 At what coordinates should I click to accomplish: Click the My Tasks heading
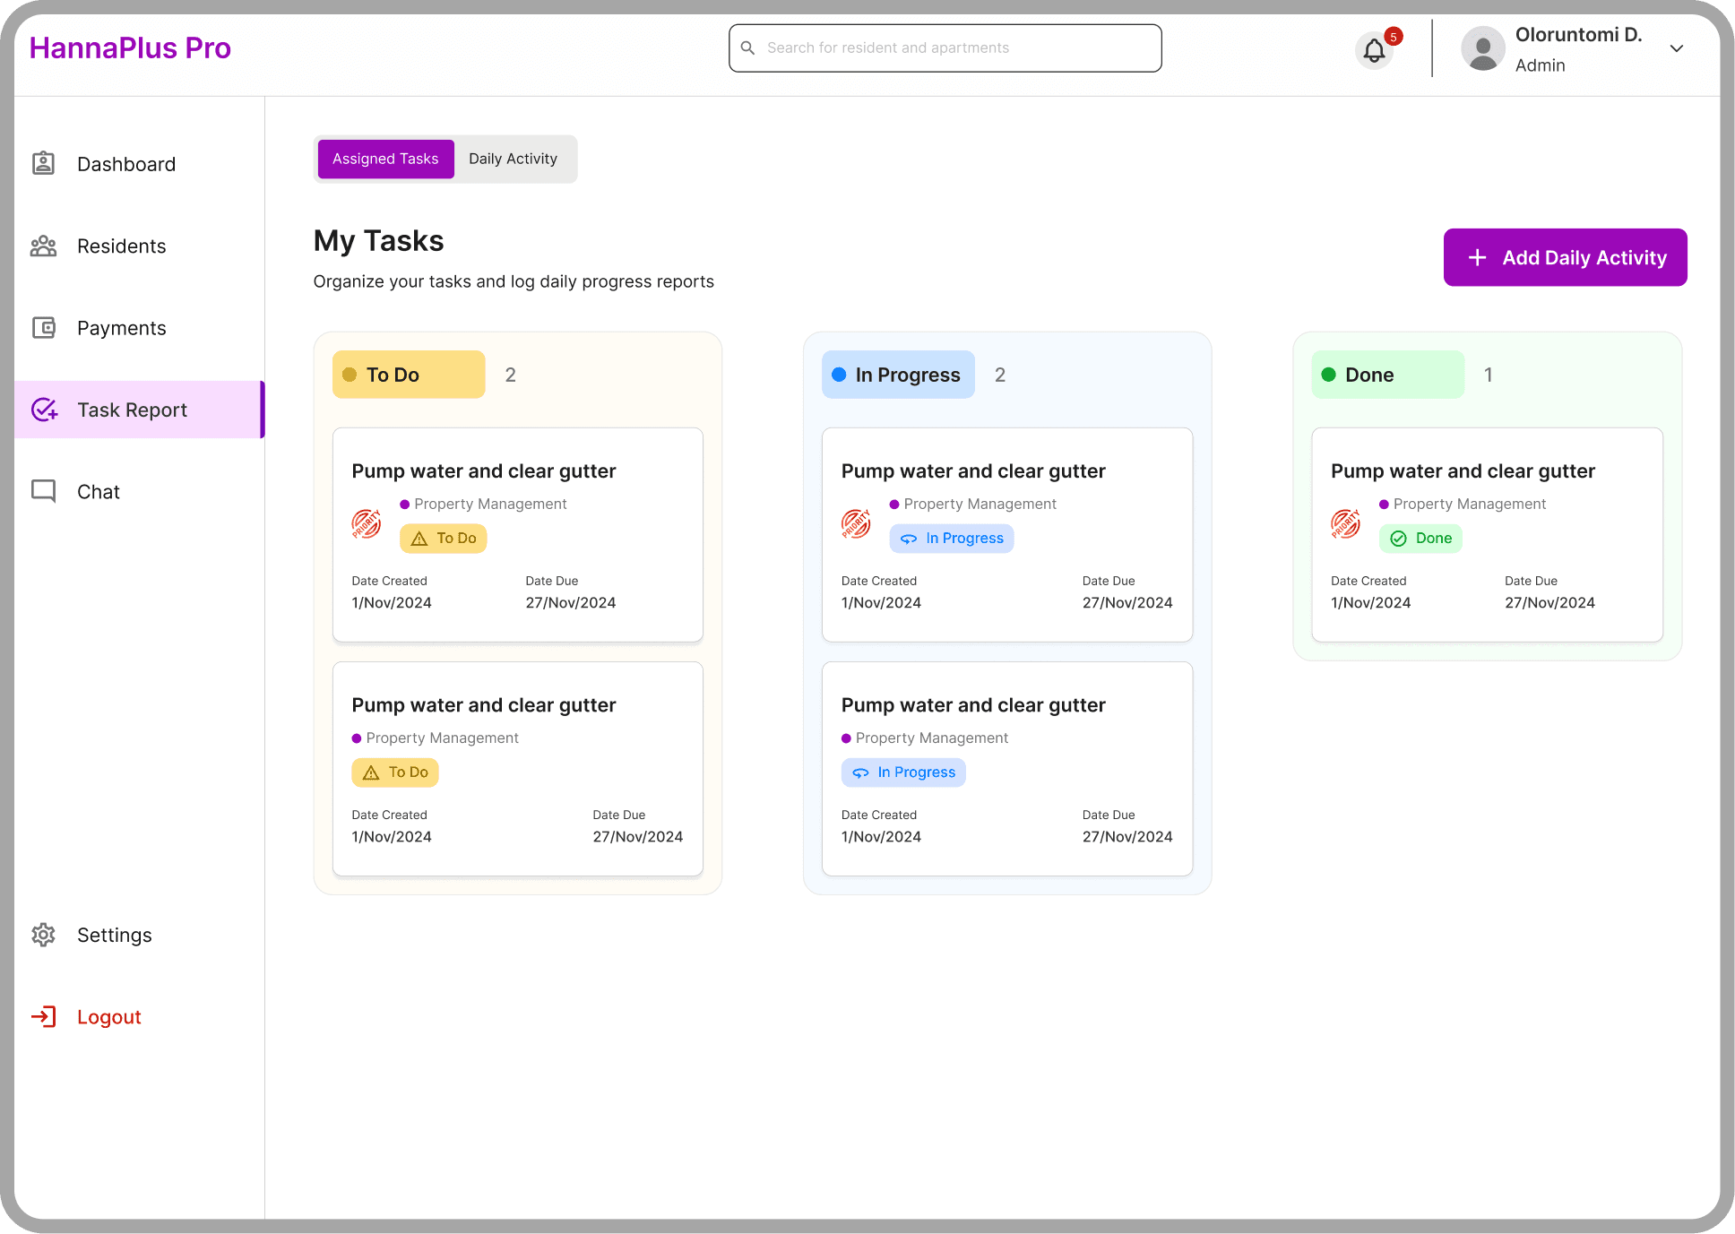pos(378,241)
